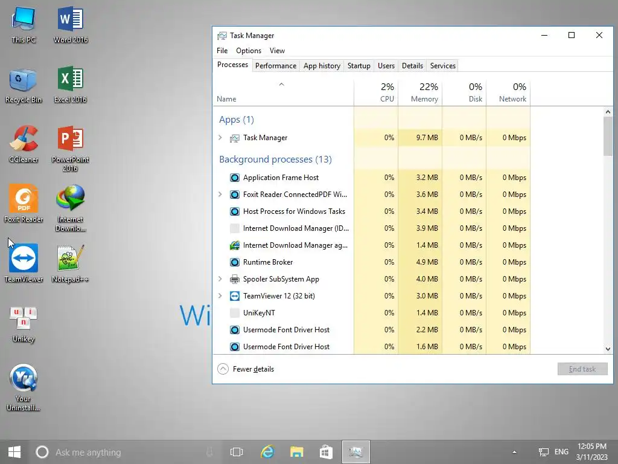Select Usermode Font Driver Host 1.6 MB row
This screenshot has width=618, height=464.
click(x=371, y=347)
